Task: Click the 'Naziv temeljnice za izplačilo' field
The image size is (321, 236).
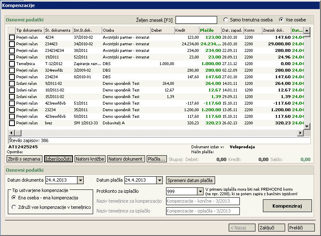Action: pos(203,211)
